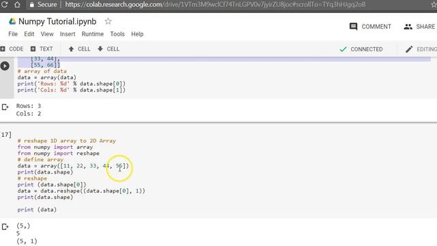The height and width of the screenshot is (246, 437).
Task: Open the View menu
Action: tap(47, 34)
